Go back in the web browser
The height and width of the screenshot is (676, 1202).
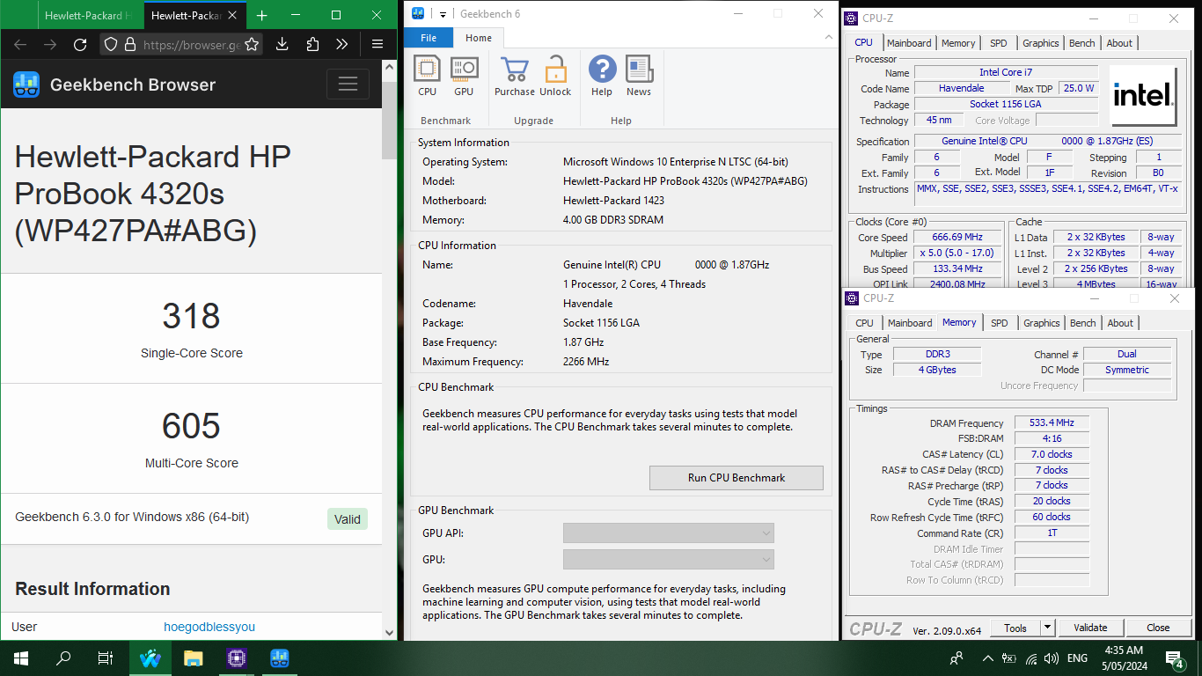pyautogui.click(x=20, y=44)
